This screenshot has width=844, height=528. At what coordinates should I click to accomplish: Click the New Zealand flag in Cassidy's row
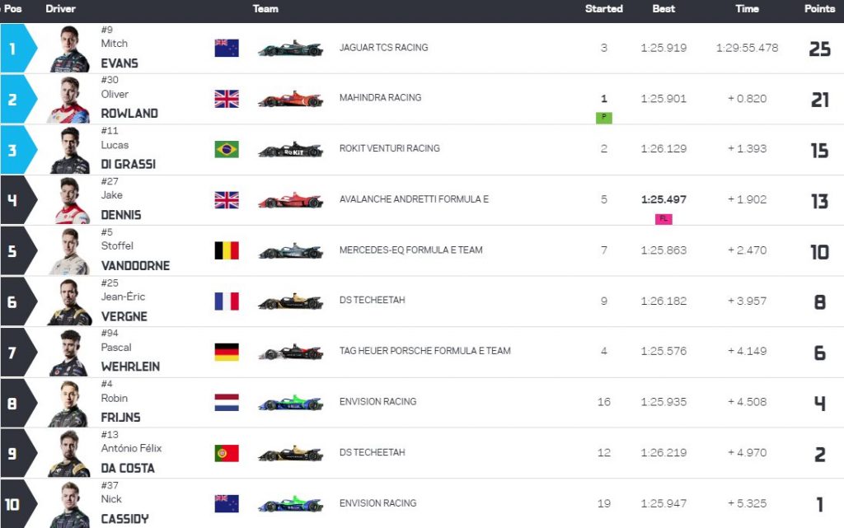(227, 504)
